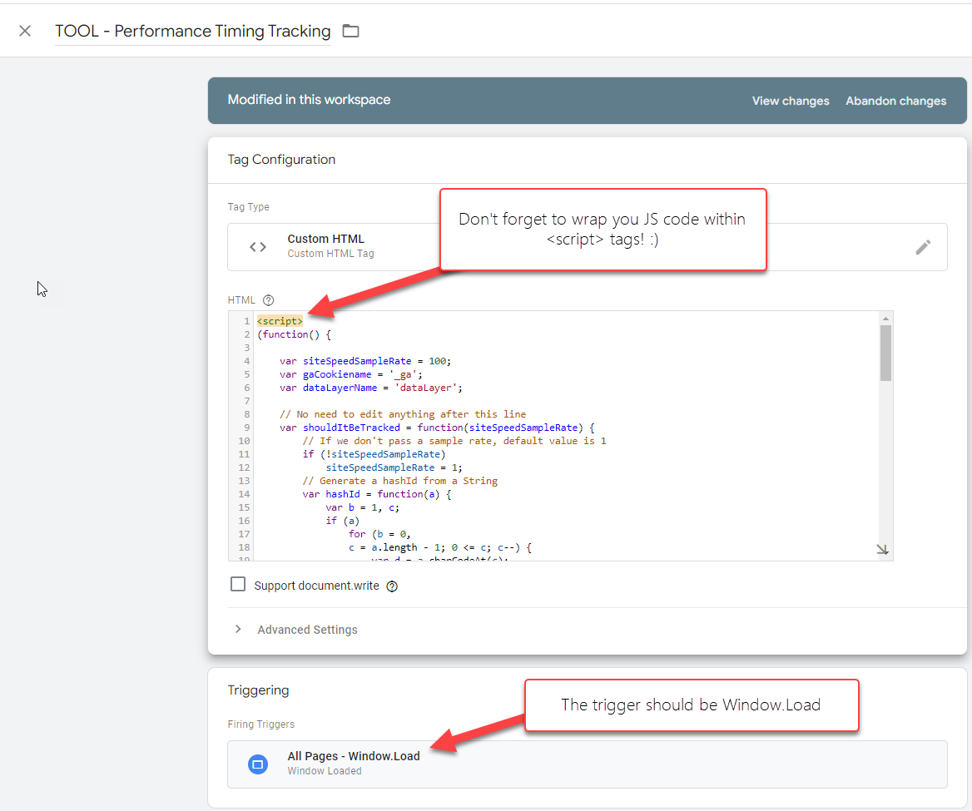The height and width of the screenshot is (811, 972).
Task: Click the tag name field to rename
Action: (192, 32)
